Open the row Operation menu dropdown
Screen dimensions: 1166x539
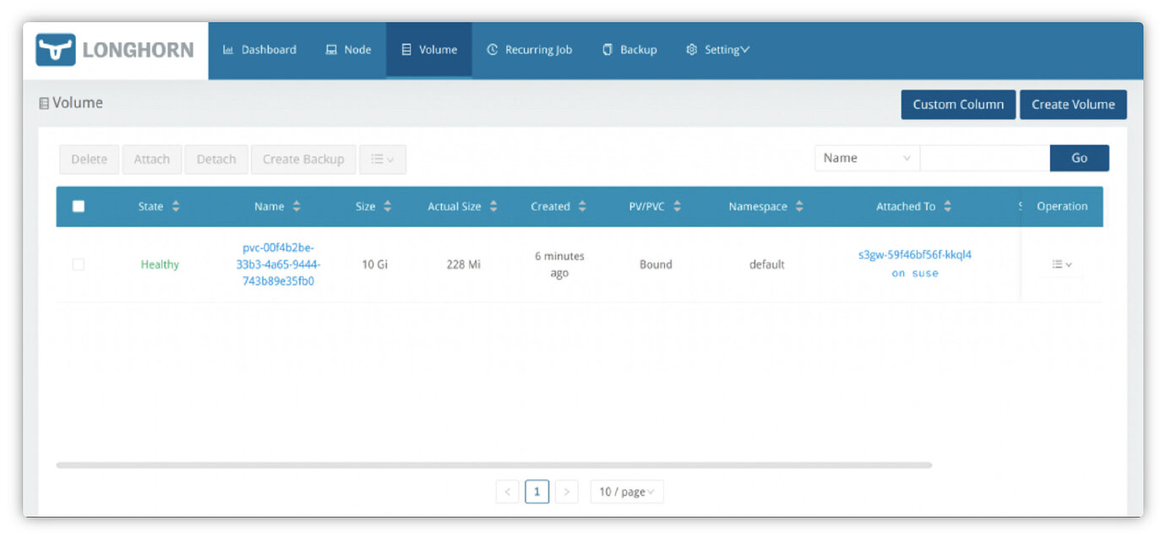(x=1061, y=264)
